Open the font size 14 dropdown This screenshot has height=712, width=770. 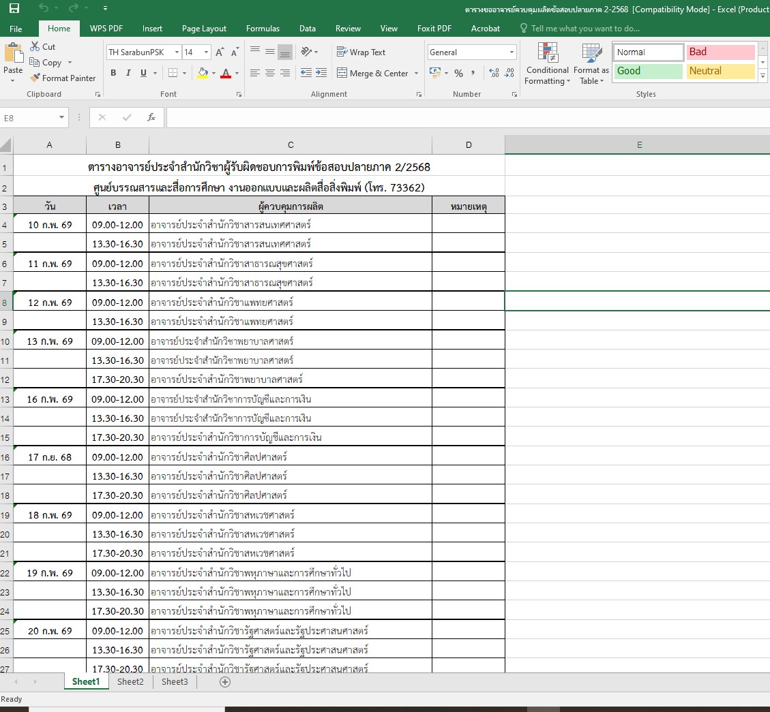(206, 52)
